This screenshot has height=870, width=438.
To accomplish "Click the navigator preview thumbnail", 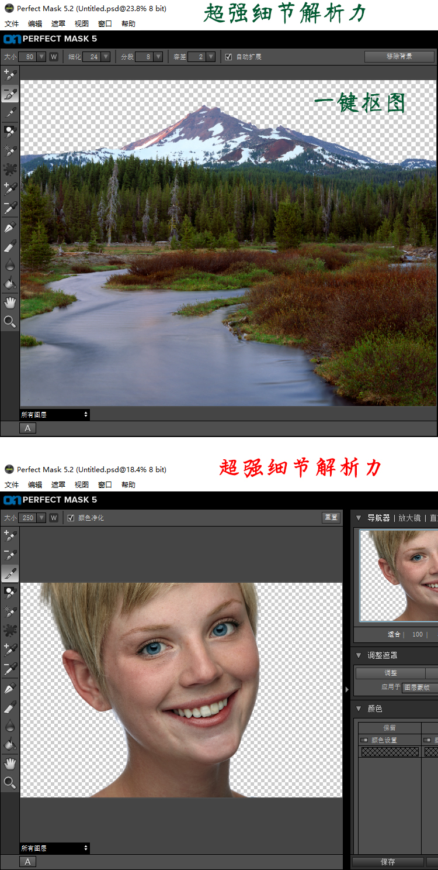I will coord(398,576).
